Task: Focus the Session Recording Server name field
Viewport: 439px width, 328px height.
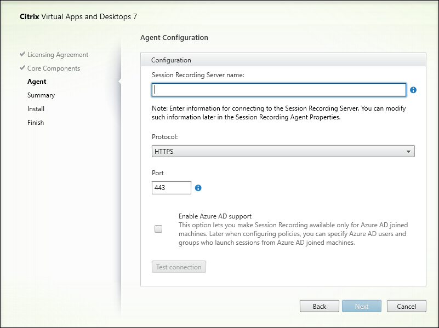Action: click(278, 90)
